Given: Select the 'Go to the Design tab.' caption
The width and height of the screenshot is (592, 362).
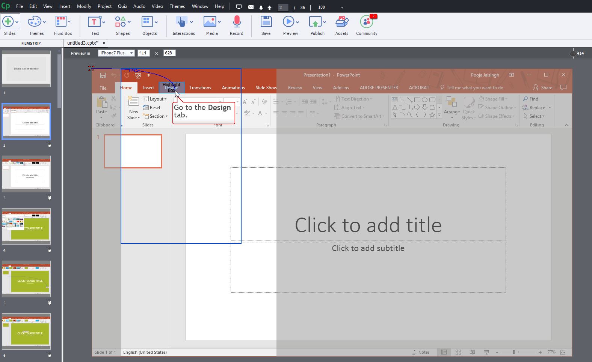Looking at the screenshot, I should 204,113.
